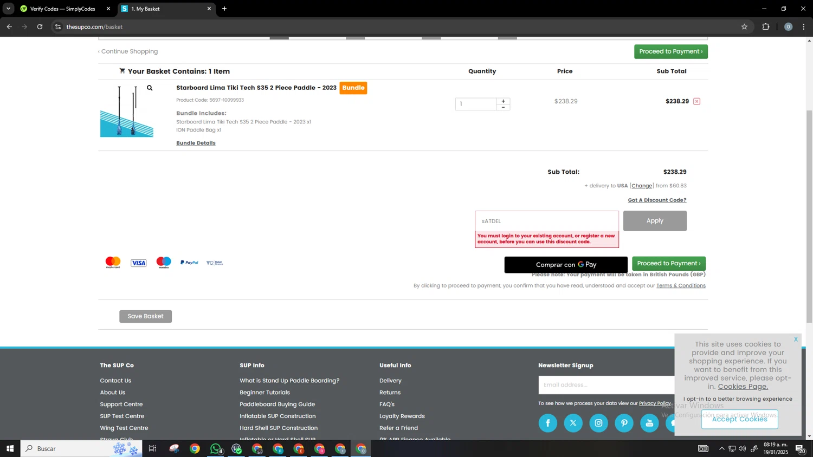
Task: Open the Windows notification center icon
Action: [800, 448]
